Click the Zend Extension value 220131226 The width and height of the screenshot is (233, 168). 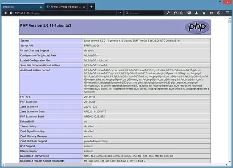(x=90, y=106)
